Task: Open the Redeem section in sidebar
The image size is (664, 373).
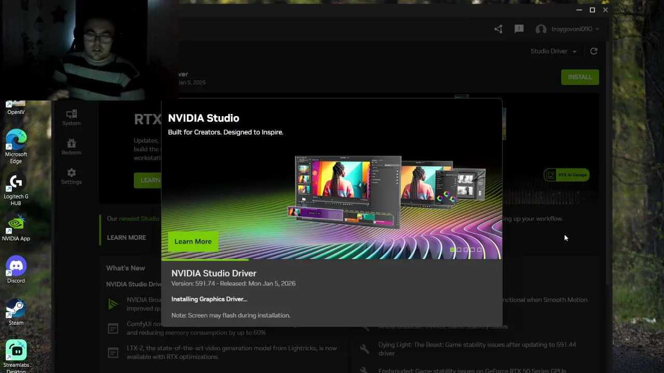Action: coord(72,147)
